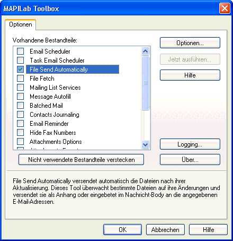Enable the File Fetch component checkbox
Image resolution: width=233 pixels, height=241 pixels.
coord(20,79)
